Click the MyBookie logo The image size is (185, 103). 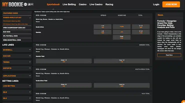[12, 5]
